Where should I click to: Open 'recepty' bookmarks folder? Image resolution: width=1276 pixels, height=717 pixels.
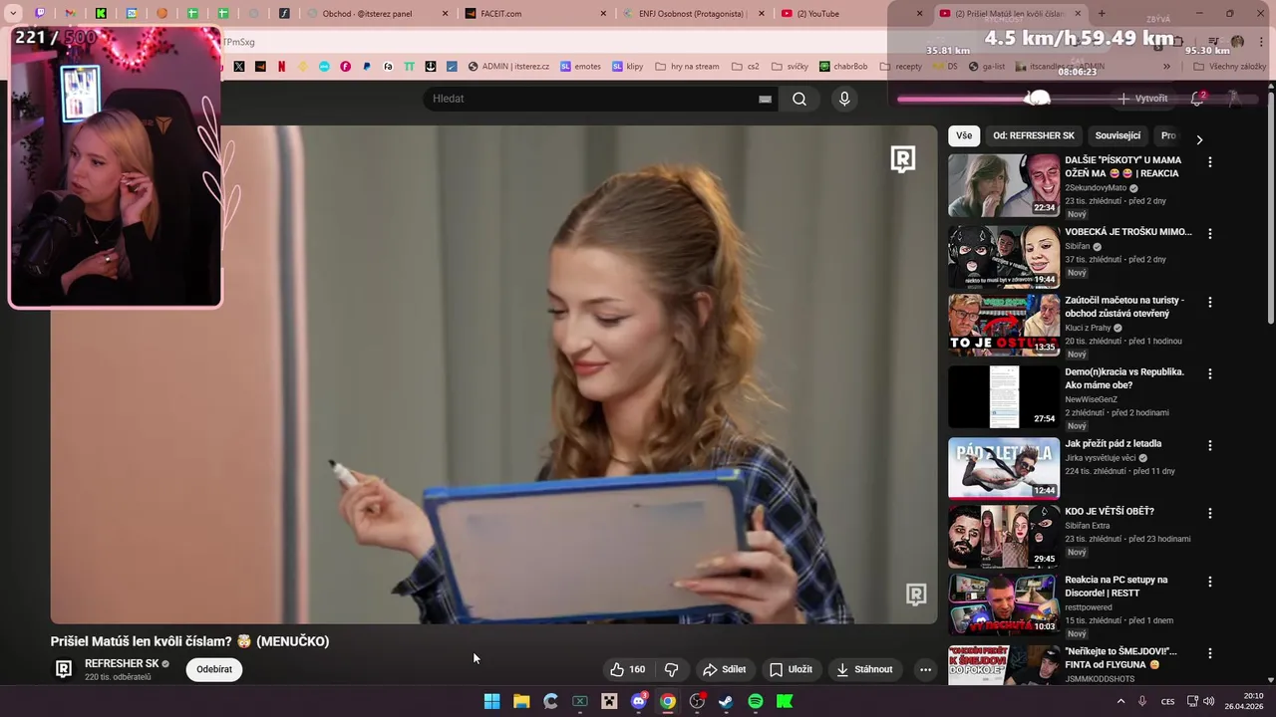pyautogui.click(x=900, y=67)
